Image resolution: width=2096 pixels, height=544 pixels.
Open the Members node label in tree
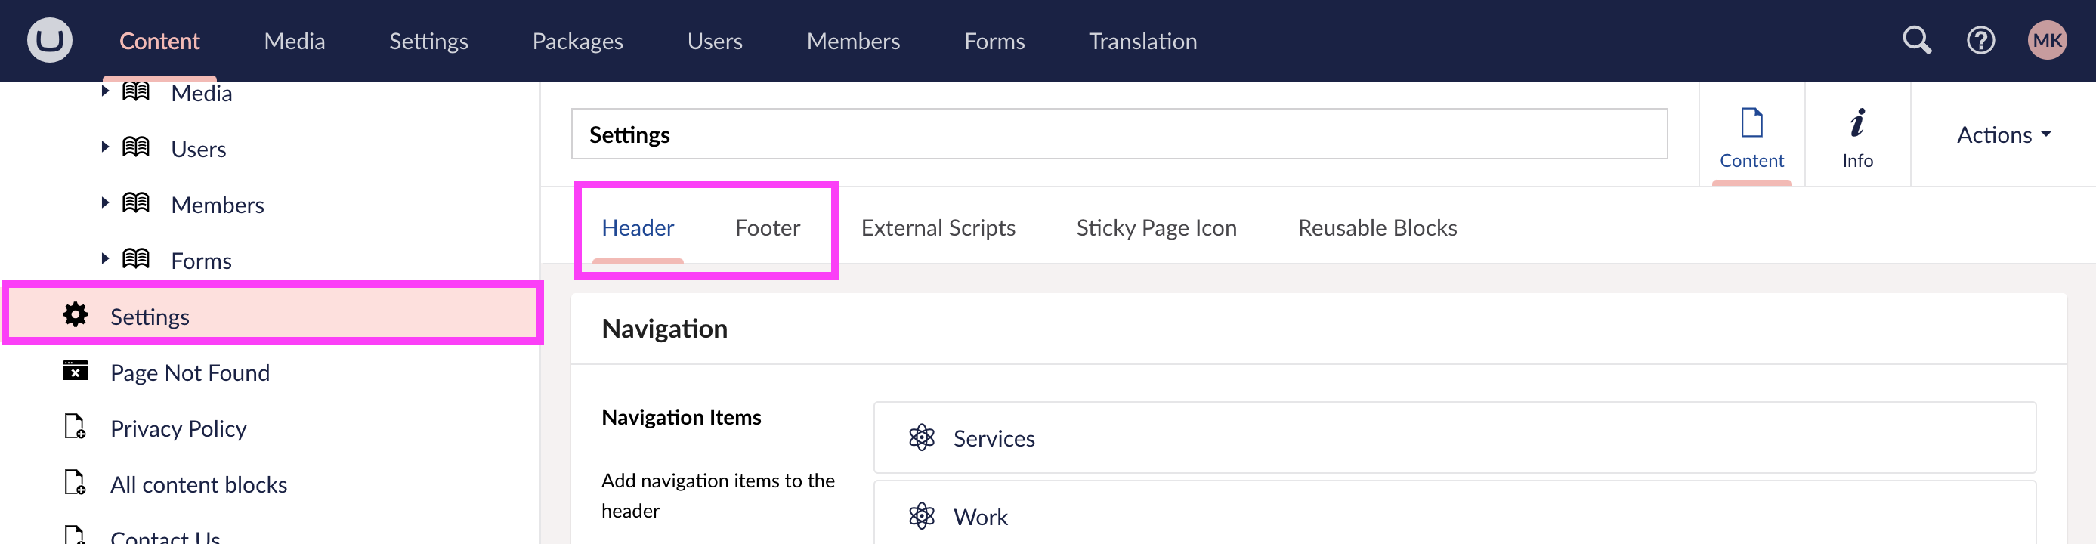click(x=218, y=206)
